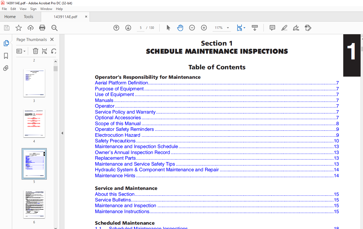The image size is (363, 229).
Task: Select page 3 thumbnail
Action: [34, 83]
